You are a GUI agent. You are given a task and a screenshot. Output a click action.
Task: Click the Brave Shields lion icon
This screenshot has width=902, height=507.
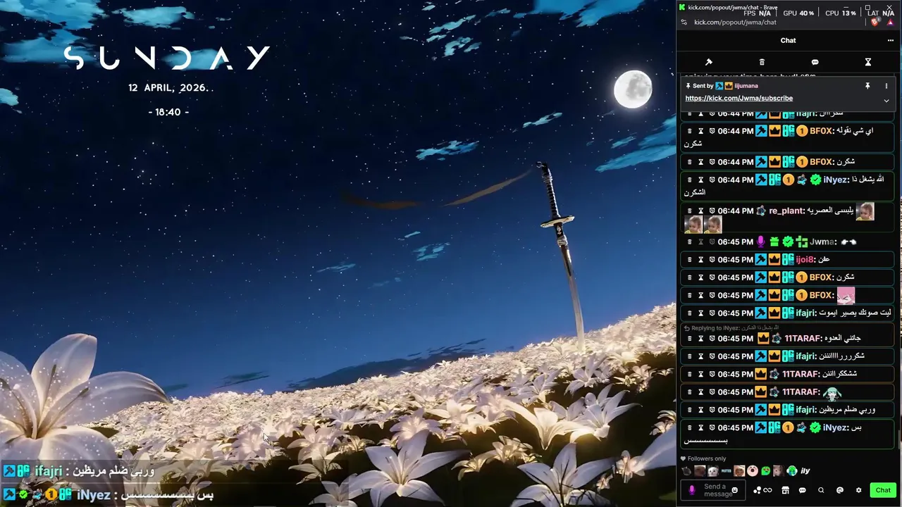tap(875, 23)
